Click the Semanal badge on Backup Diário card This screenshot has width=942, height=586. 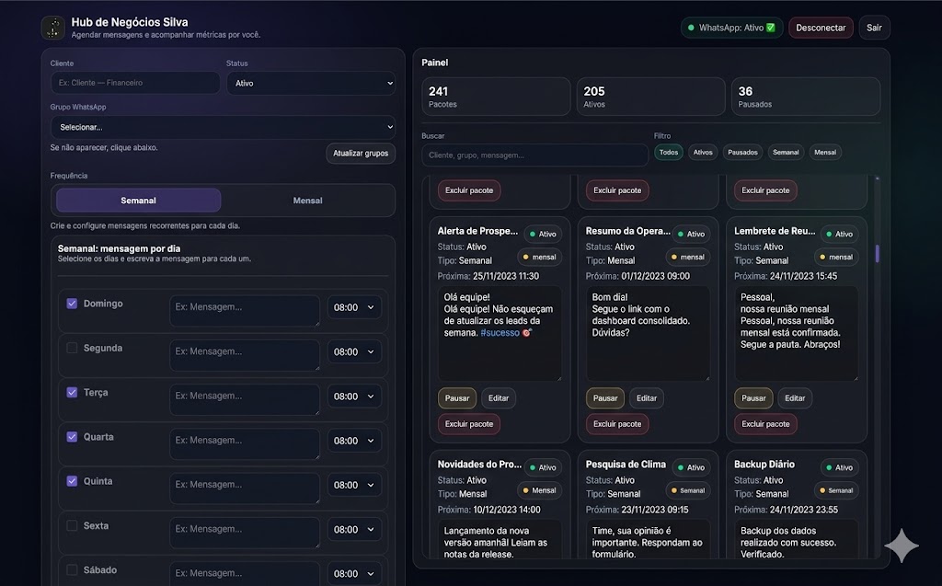[x=835, y=490]
